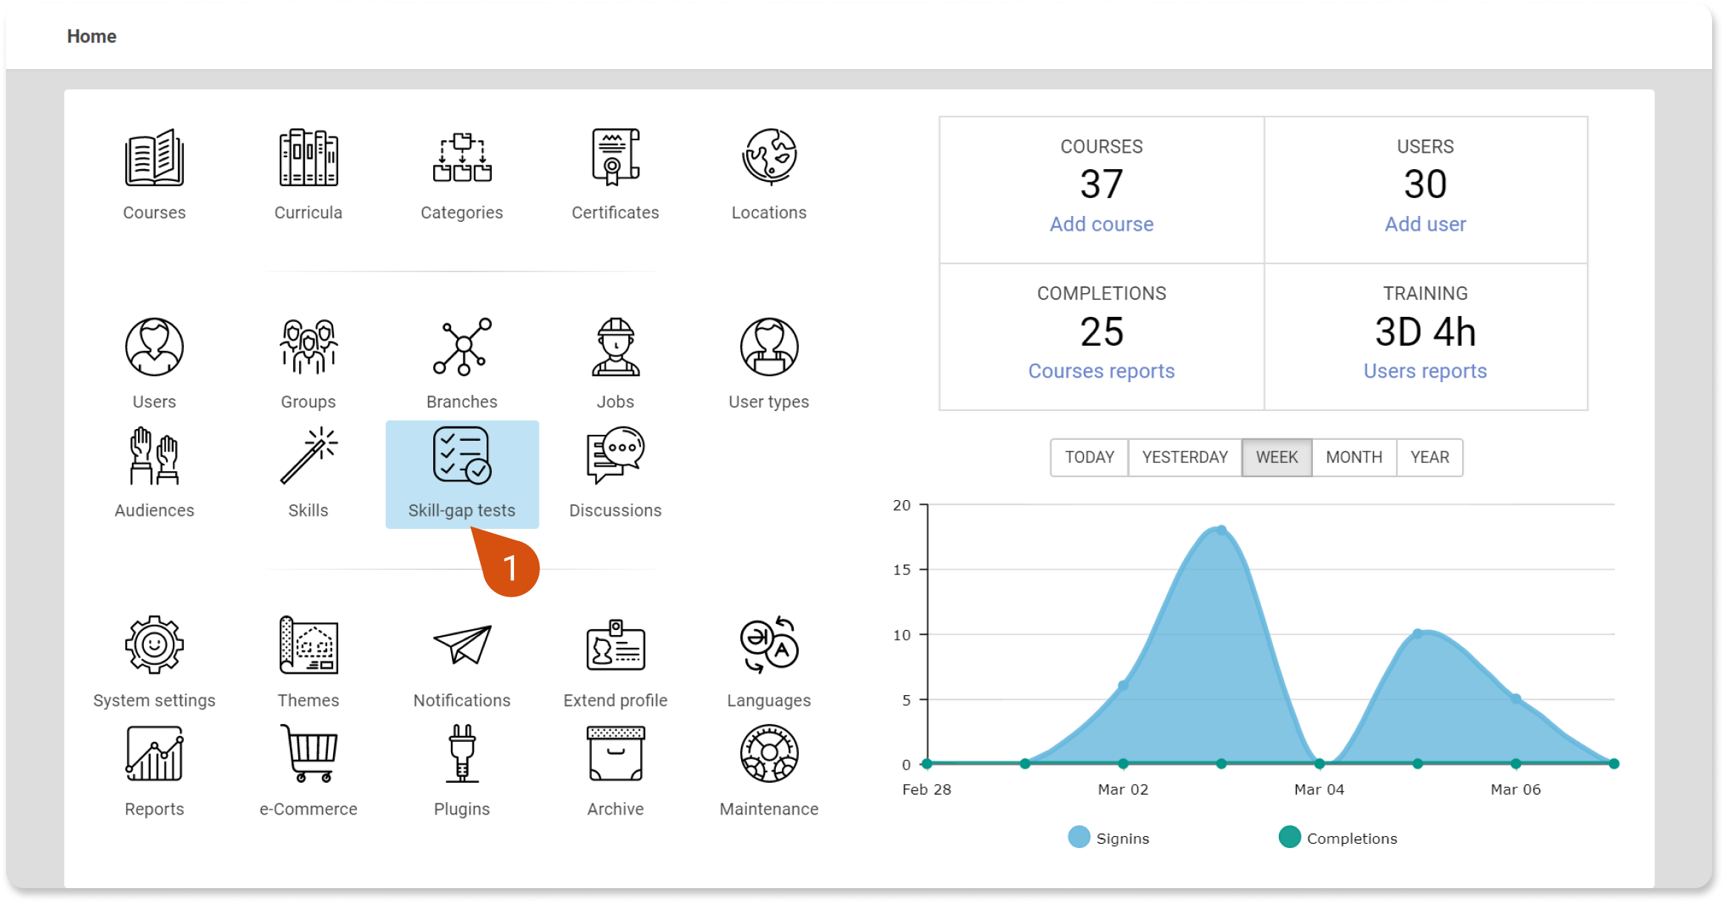Viewport: 1724px width, 903px height.
Task: Open the Certificates icon
Action: point(616,157)
